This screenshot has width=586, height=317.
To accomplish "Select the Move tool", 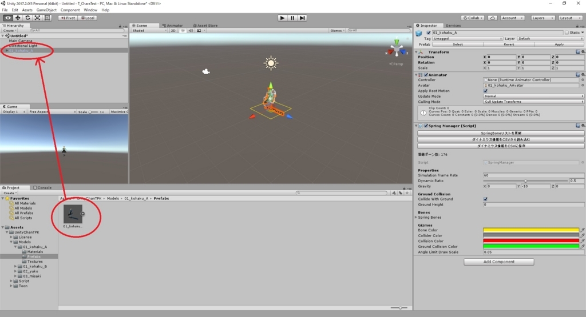I will tap(18, 18).
